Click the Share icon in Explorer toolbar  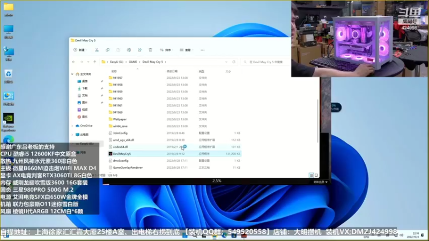(x=139, y=50)
